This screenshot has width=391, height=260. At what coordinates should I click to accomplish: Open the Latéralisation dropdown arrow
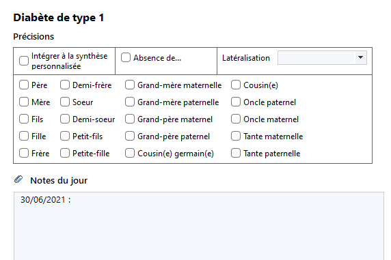360,57
